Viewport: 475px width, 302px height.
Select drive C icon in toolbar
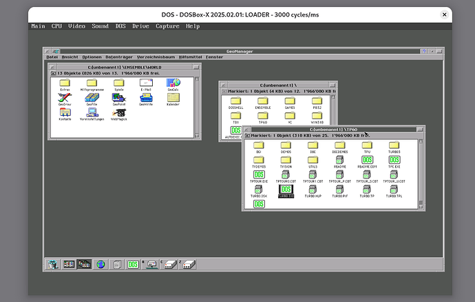(169, 264)
